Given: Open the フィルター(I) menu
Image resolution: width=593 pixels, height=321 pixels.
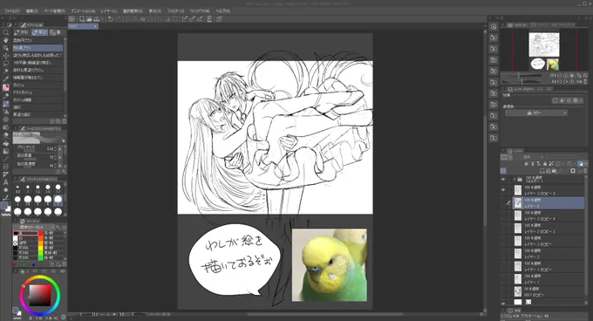Looking at the screenshot, I should pyautogui.click(x=175, y=11).
